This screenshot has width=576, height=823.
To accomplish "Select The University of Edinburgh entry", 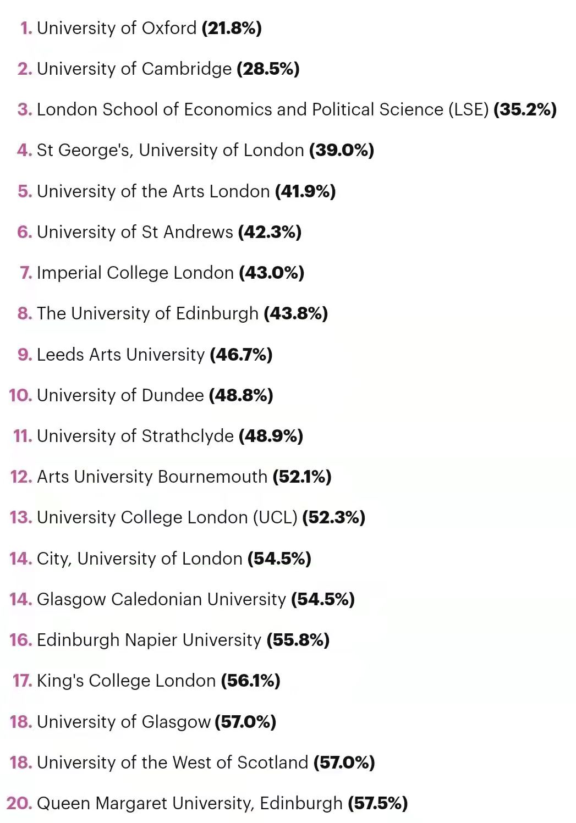I will (x=173, y=313).
